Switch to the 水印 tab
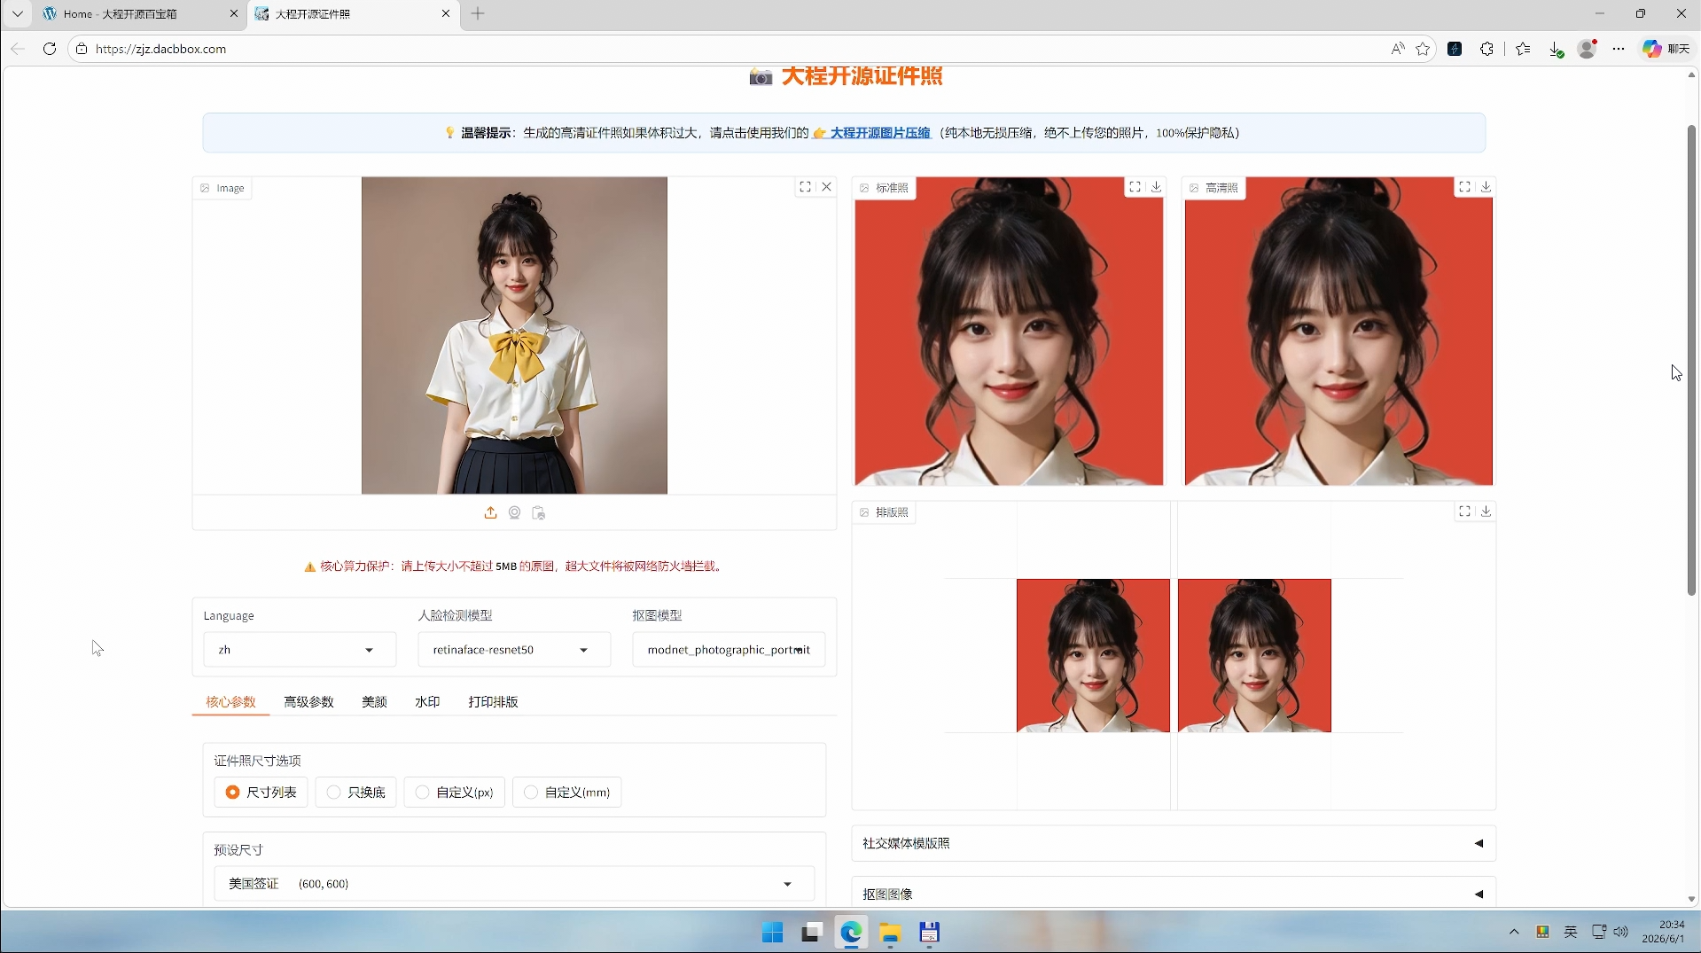Image resolution: width=1701 pixels, height=953 pixels. pyautogui.click(x=427, y=701)
